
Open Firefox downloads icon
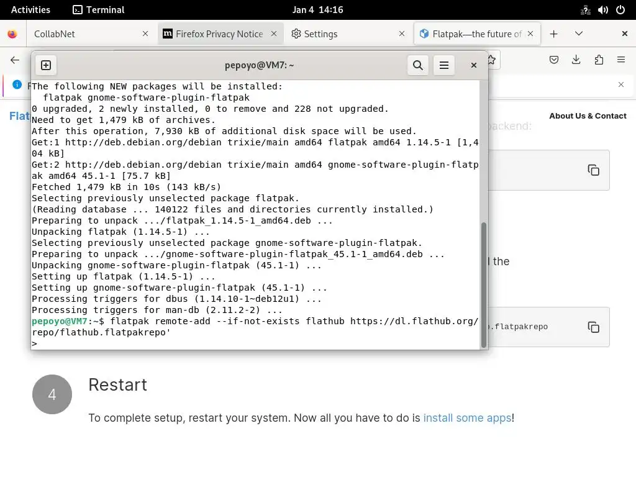[x=576, y=60]
